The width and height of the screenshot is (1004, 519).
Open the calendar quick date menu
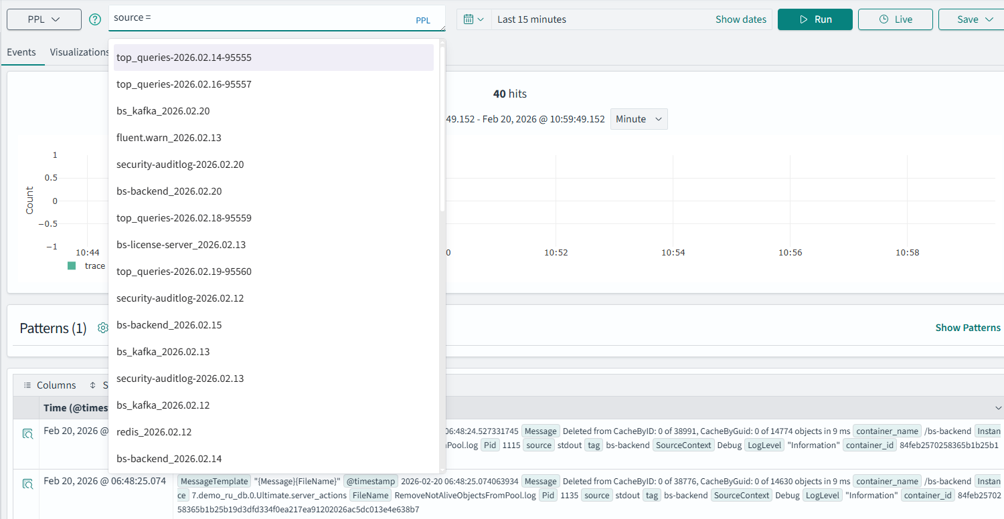click(x=473, y=19)
